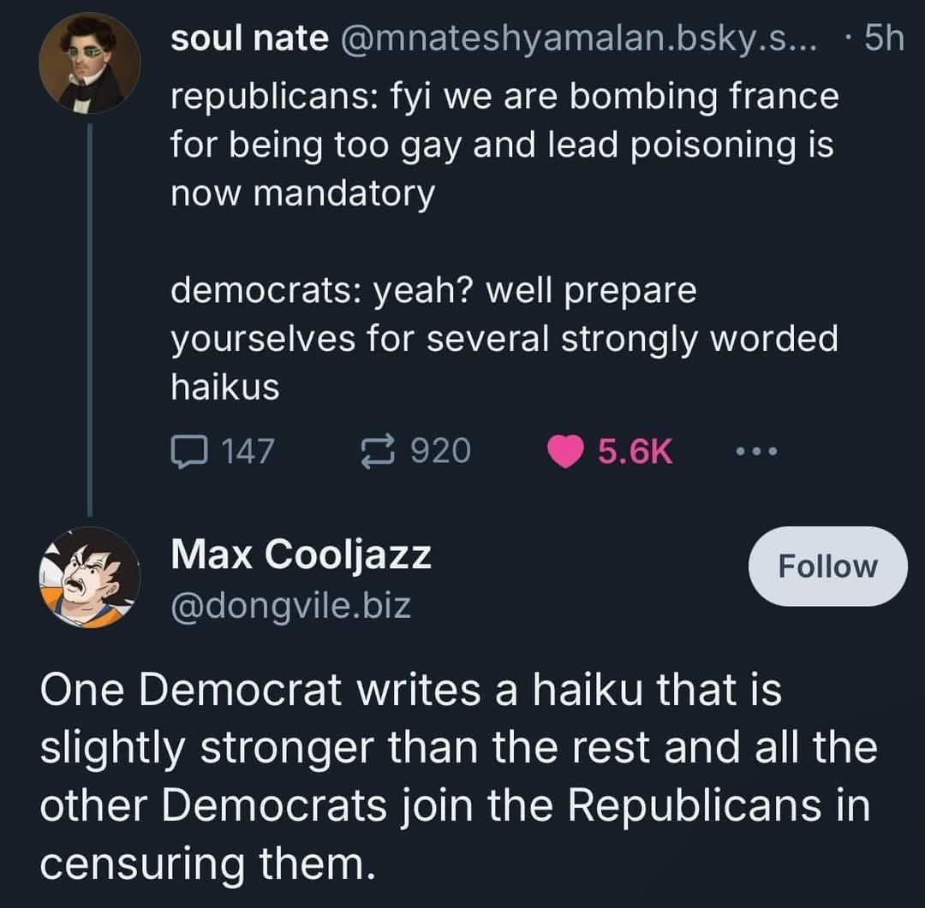Open the soul nate display name
The height and width of the screenshot is (908, 925).
249,39
